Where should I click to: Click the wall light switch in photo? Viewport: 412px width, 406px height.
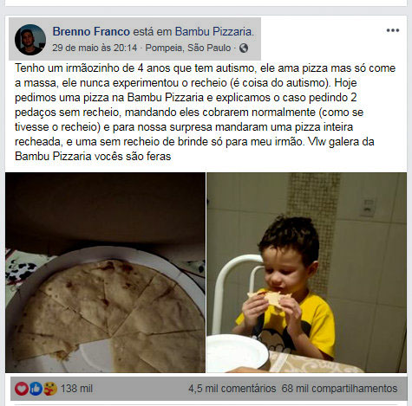(368, 207)
